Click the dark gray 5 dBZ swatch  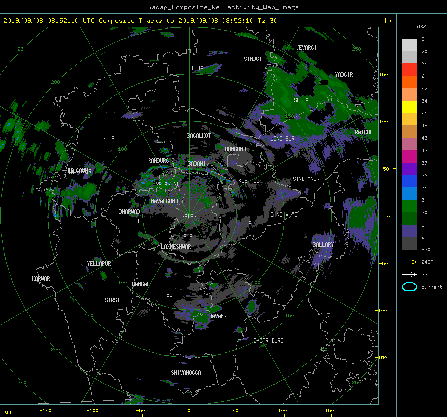coord(409,243)
